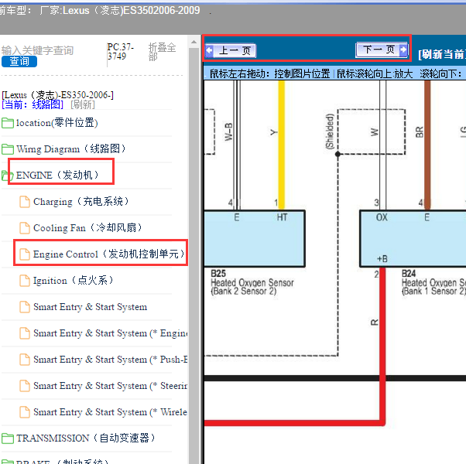Open the Ignition（点火系）page

(73, 280)
